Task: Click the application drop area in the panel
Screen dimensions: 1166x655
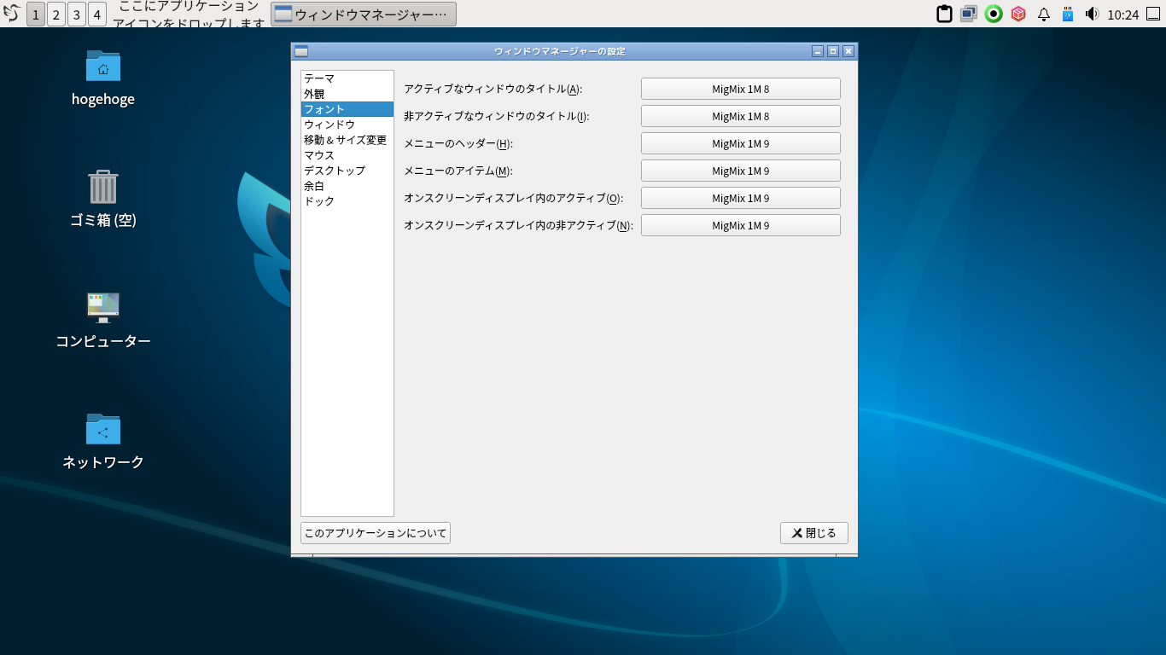Action: (x=189, y=14)
